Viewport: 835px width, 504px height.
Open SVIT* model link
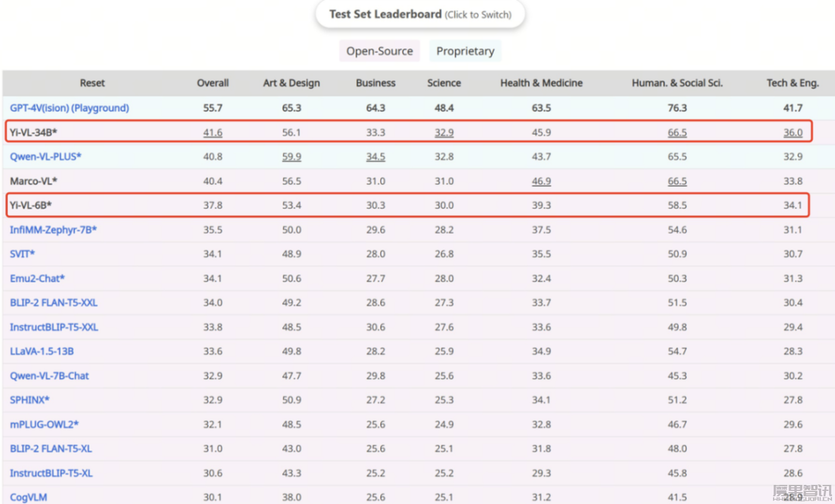click(23, 254)
